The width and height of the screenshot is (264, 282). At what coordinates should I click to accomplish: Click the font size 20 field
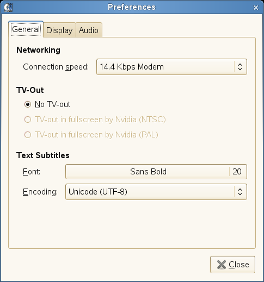(237, 172)
